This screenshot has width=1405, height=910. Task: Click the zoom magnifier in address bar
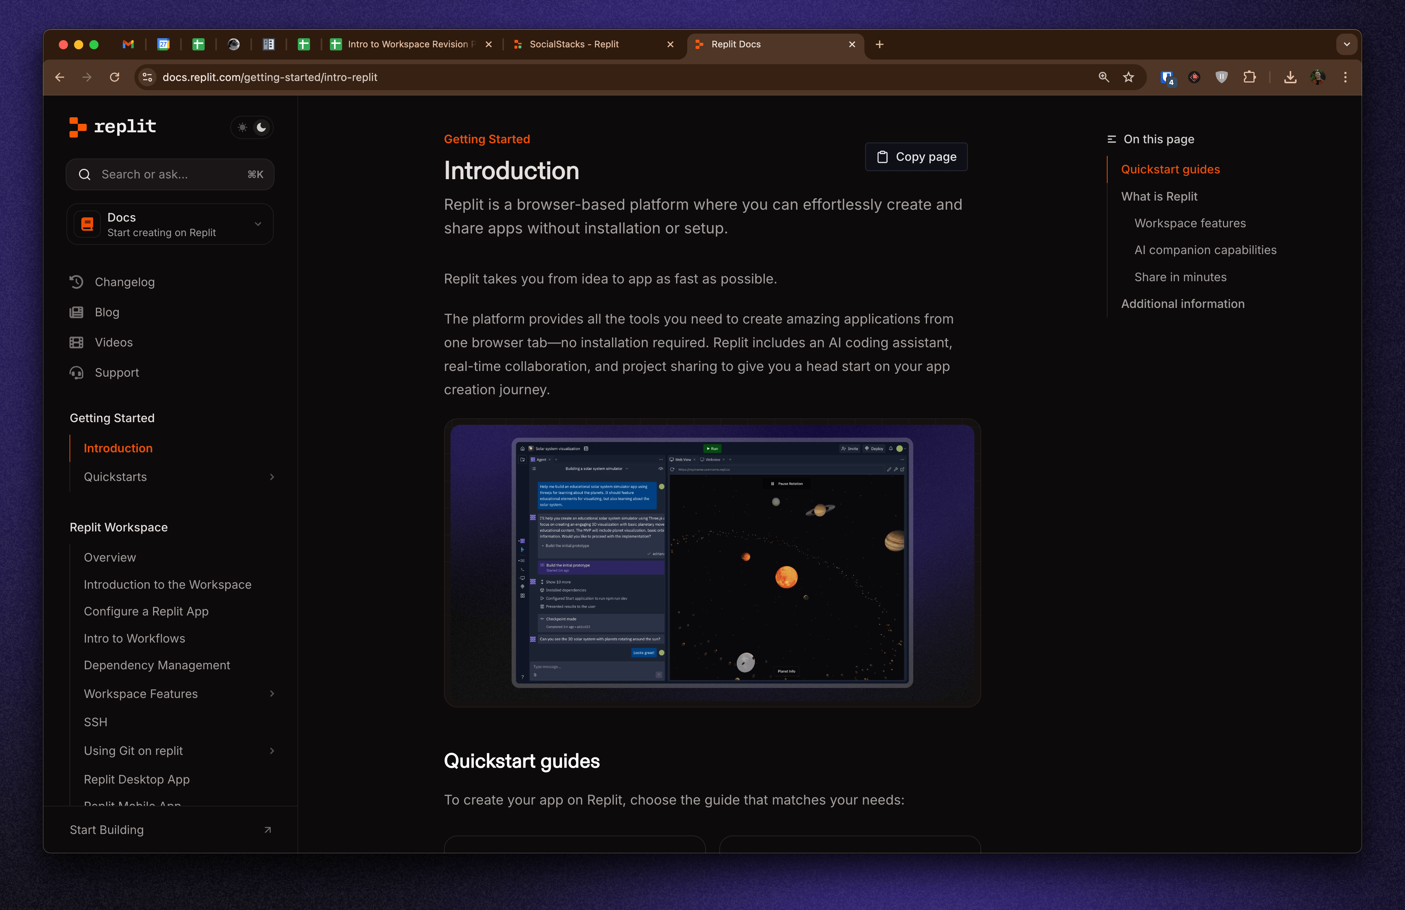coord(1103,77)
